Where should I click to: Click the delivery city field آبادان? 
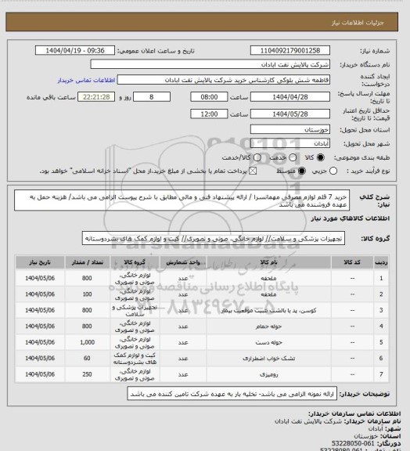[290, 143]
